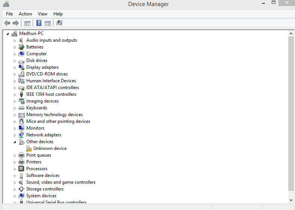Maximize the Device Manager window
The image size is (295, 210).
pyautogui.click(x=274, y=3)
